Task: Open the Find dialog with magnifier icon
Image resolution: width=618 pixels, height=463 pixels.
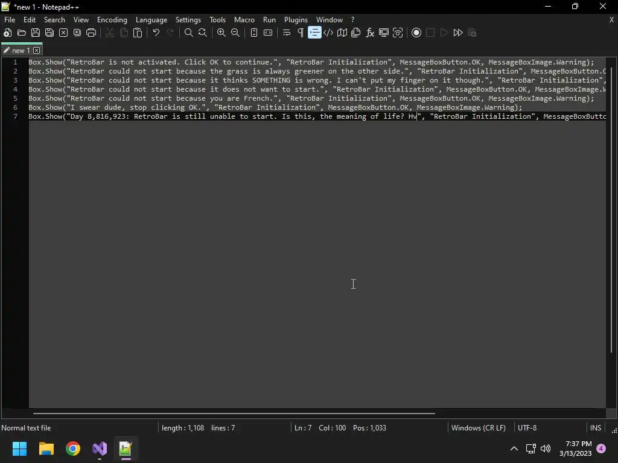Action: click(189, 33)
